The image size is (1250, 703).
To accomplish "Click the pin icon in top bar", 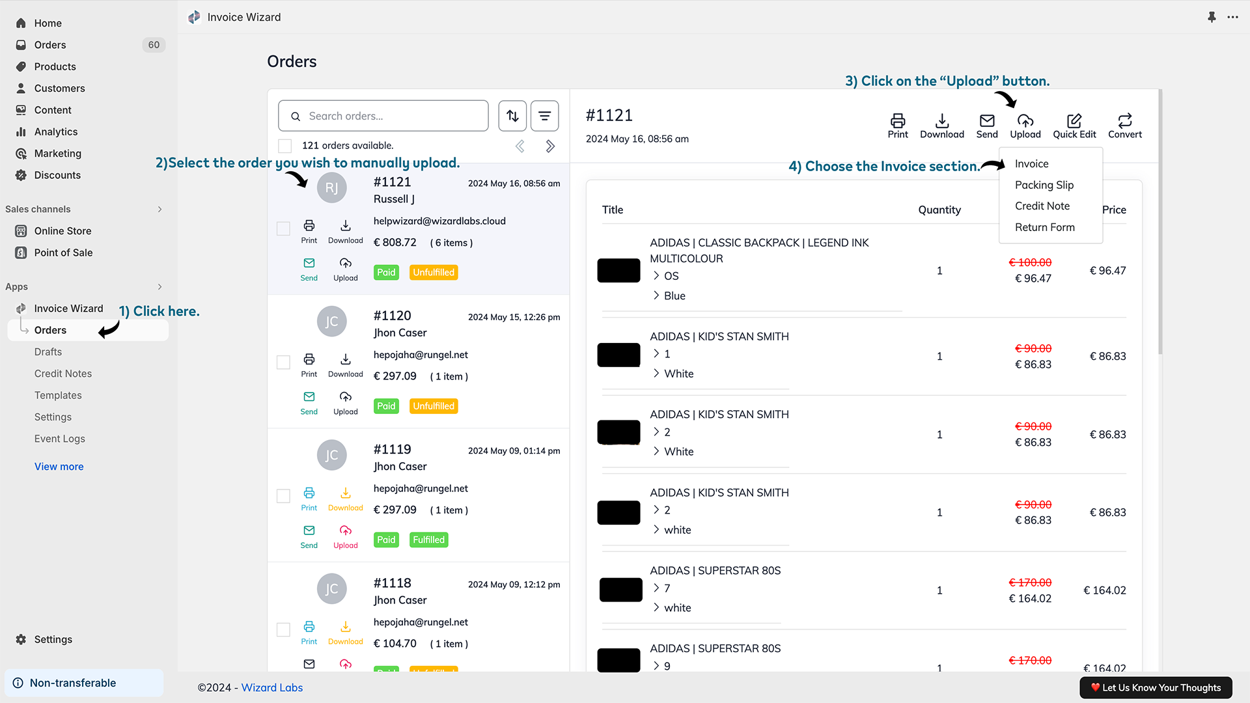I will tap(1212, 17).
